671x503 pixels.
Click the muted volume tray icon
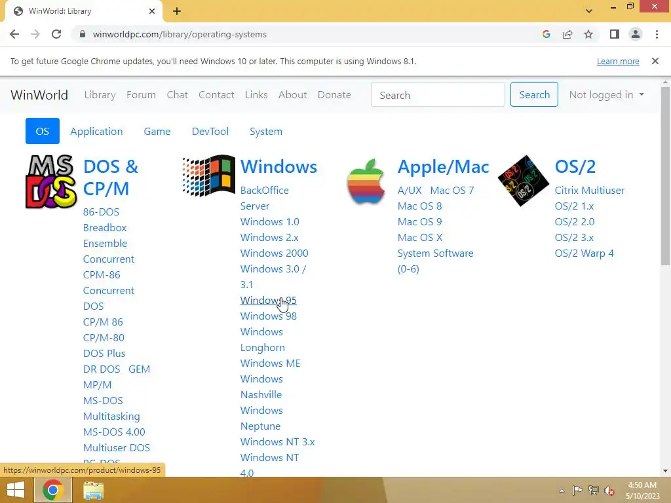pyautogui.click(x=609, y=491)
